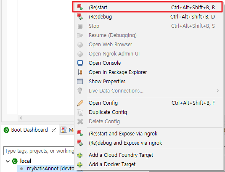
Task: Click the (Re)debug and Expose via ngrok icon
Action: (80, 143)
